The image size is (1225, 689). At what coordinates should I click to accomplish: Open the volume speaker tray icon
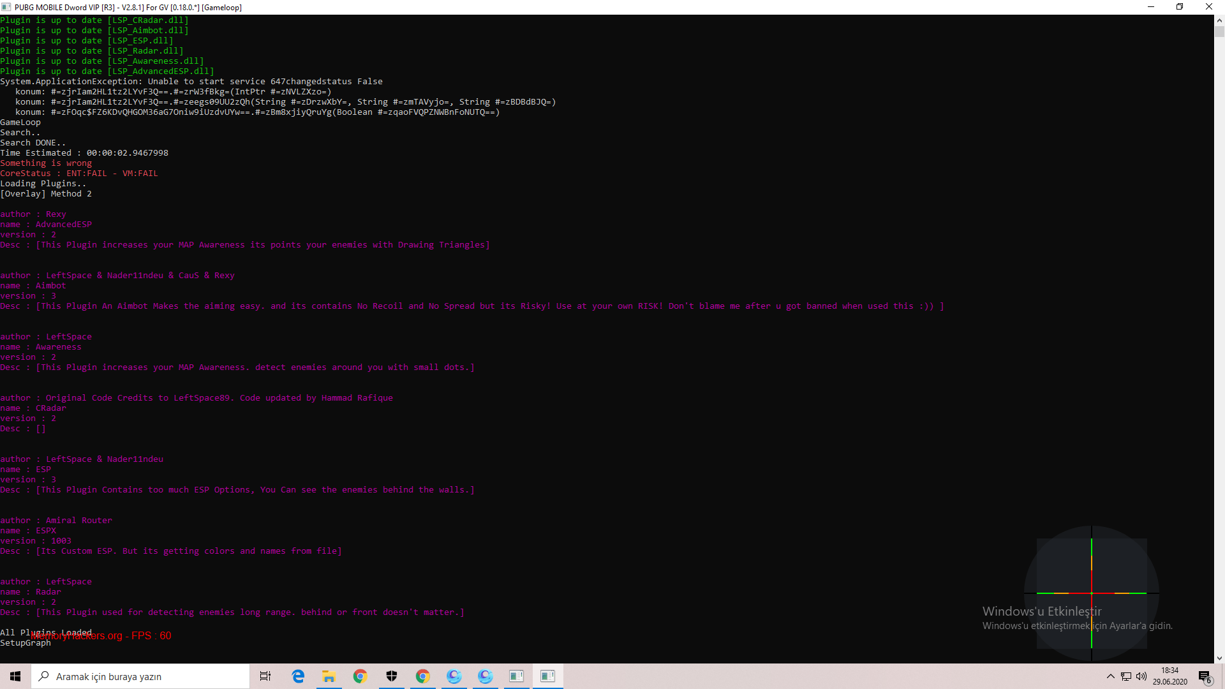tap(1141, 676)
